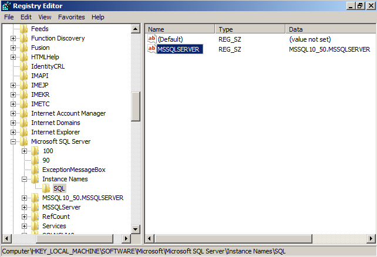Click values pane horizontal scrollbar thumb
The image size is (377, 257).
[233, 239]
